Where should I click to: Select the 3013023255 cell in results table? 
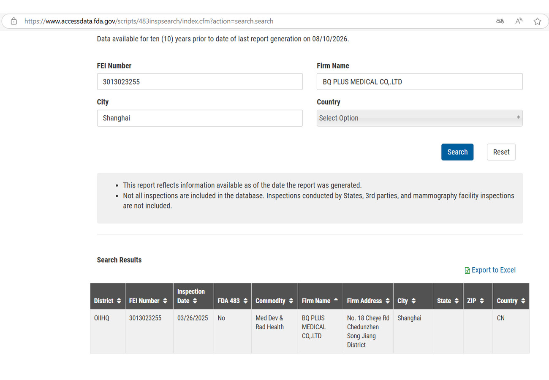[149, 331]
